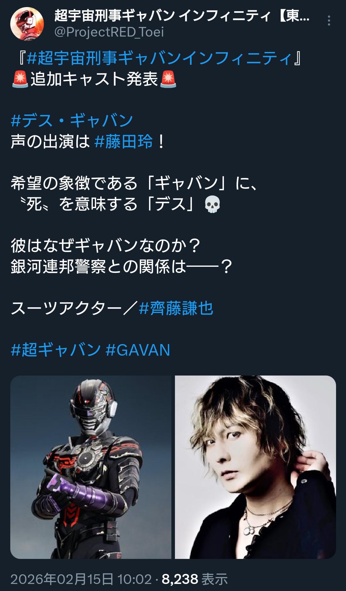Open the #超ギャバン hashtag
This screenshot has width=346, height=591.
(x=56, y=350)
